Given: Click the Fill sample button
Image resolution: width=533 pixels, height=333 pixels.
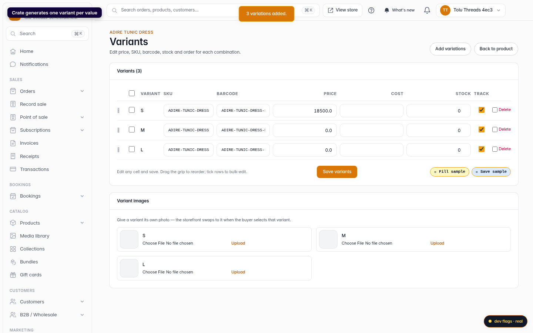Looking at the screenshot, I should [x=450, y=172].
